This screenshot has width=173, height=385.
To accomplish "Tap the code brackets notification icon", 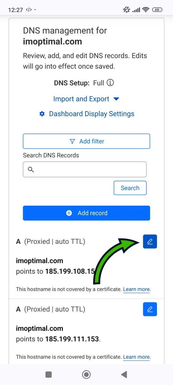I will [29, 10].
